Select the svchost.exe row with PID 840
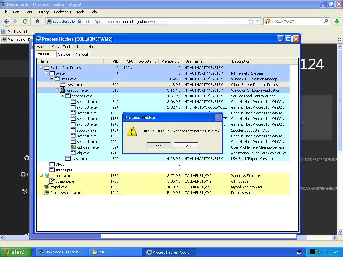Image resolution: width=343 pixels, height=257 pixels. (x=163, y=102)
